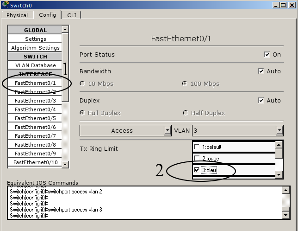Check the 1:default VLAN checkbox
The height and width of the screenshot is (231, 298).
point(197,147)
